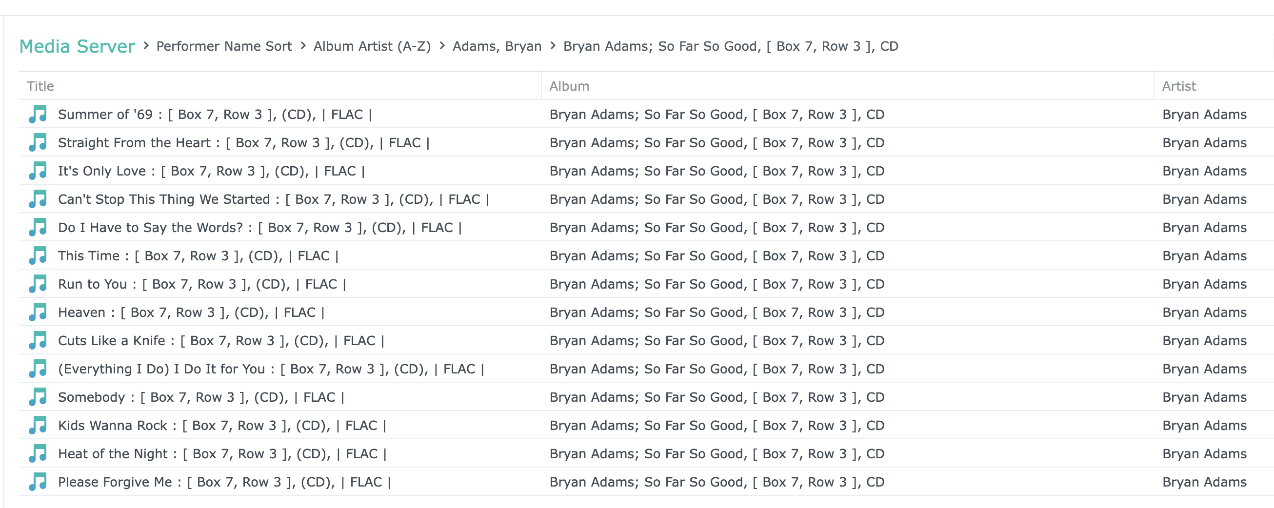Navigate to Performer Name Sort breadcrumb
Viewport: 1274px width, 508px height.
[x=224, y=46]
